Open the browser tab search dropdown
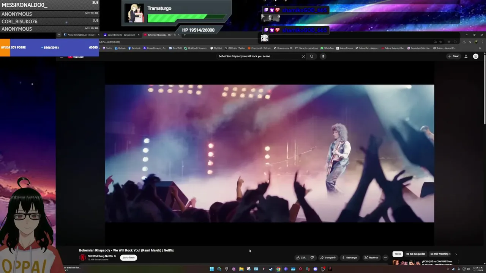Screen dimensions: 486x273 (x=59, y=35)
